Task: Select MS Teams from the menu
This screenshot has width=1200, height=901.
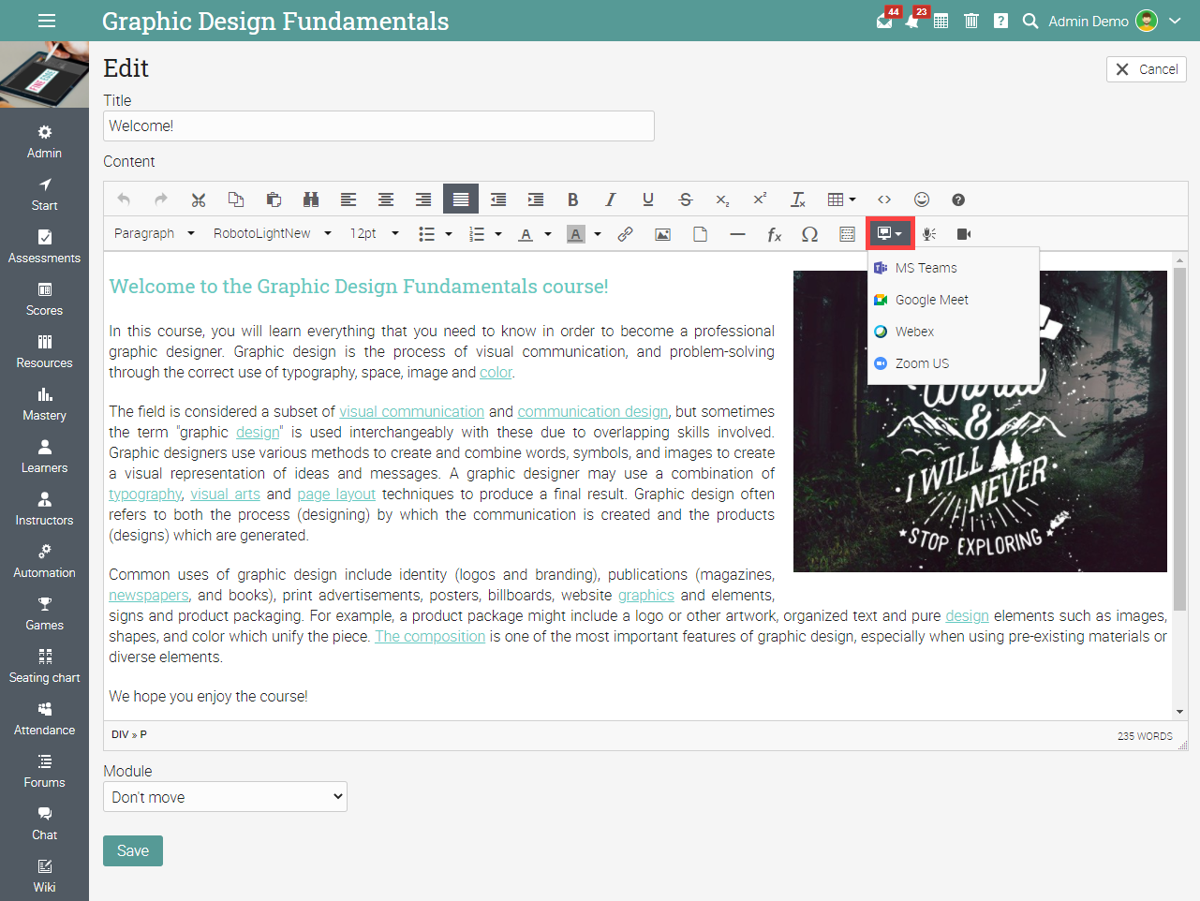Action: point(926,268)
